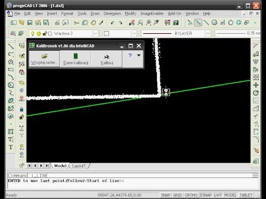Toggle SNAP mode in status bar

click(x=166, y=195)
